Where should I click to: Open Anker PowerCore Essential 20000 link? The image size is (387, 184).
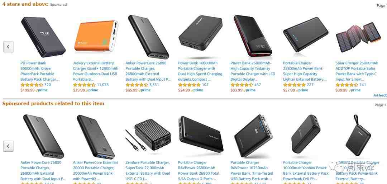(95, 171)
